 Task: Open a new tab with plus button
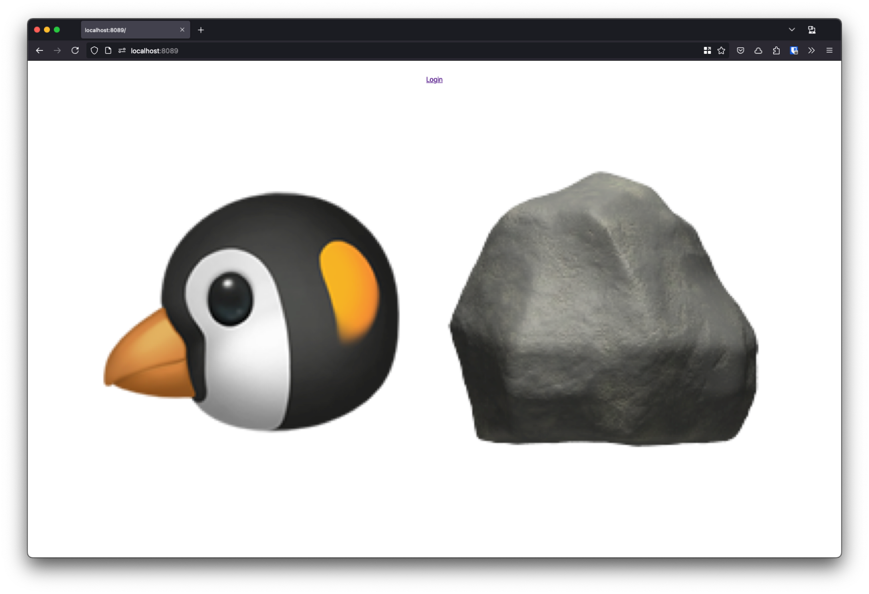point(201,30)
